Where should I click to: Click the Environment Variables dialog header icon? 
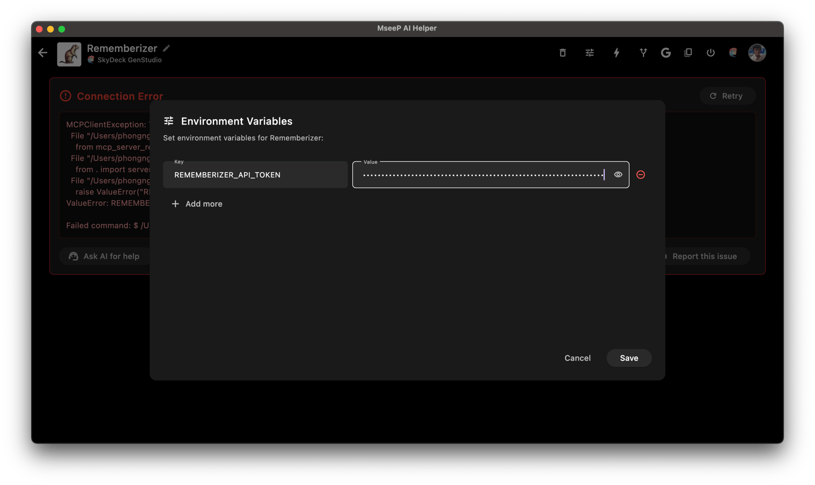[x=168, y=121]
